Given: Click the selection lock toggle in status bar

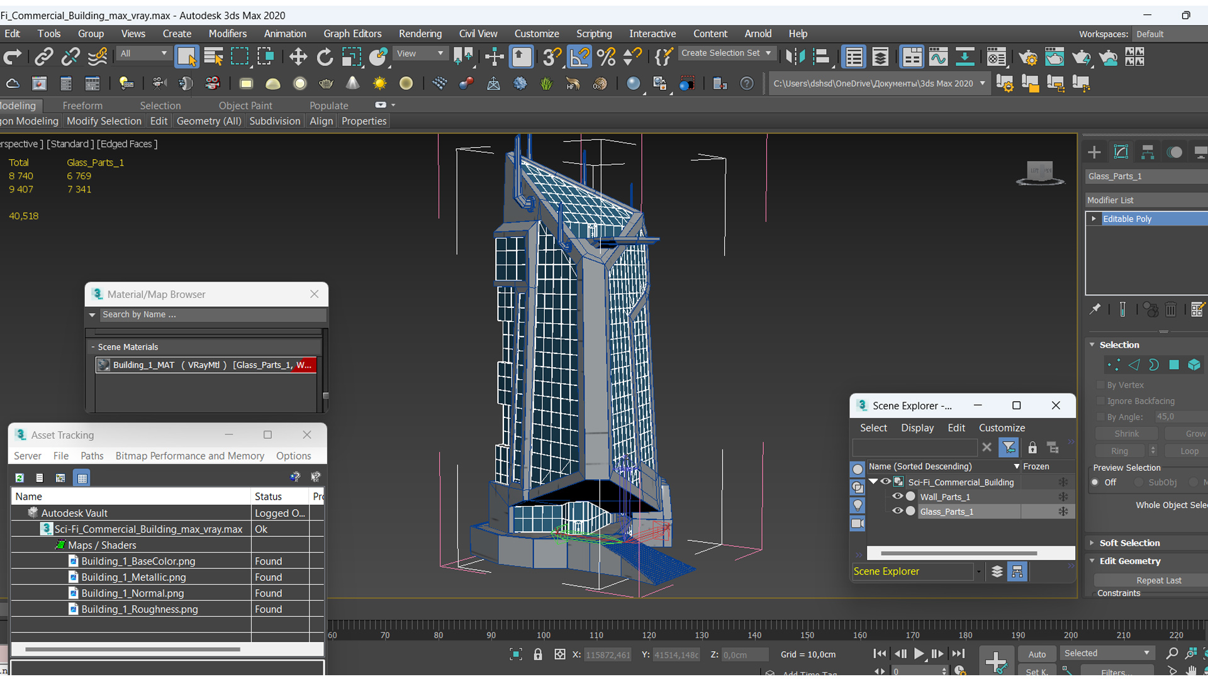Looking at the screenshot, I should point(538,654).
